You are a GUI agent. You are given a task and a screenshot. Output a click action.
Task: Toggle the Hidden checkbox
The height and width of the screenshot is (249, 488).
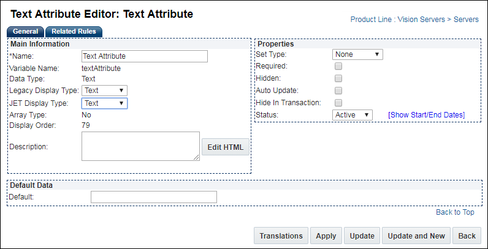338,78
